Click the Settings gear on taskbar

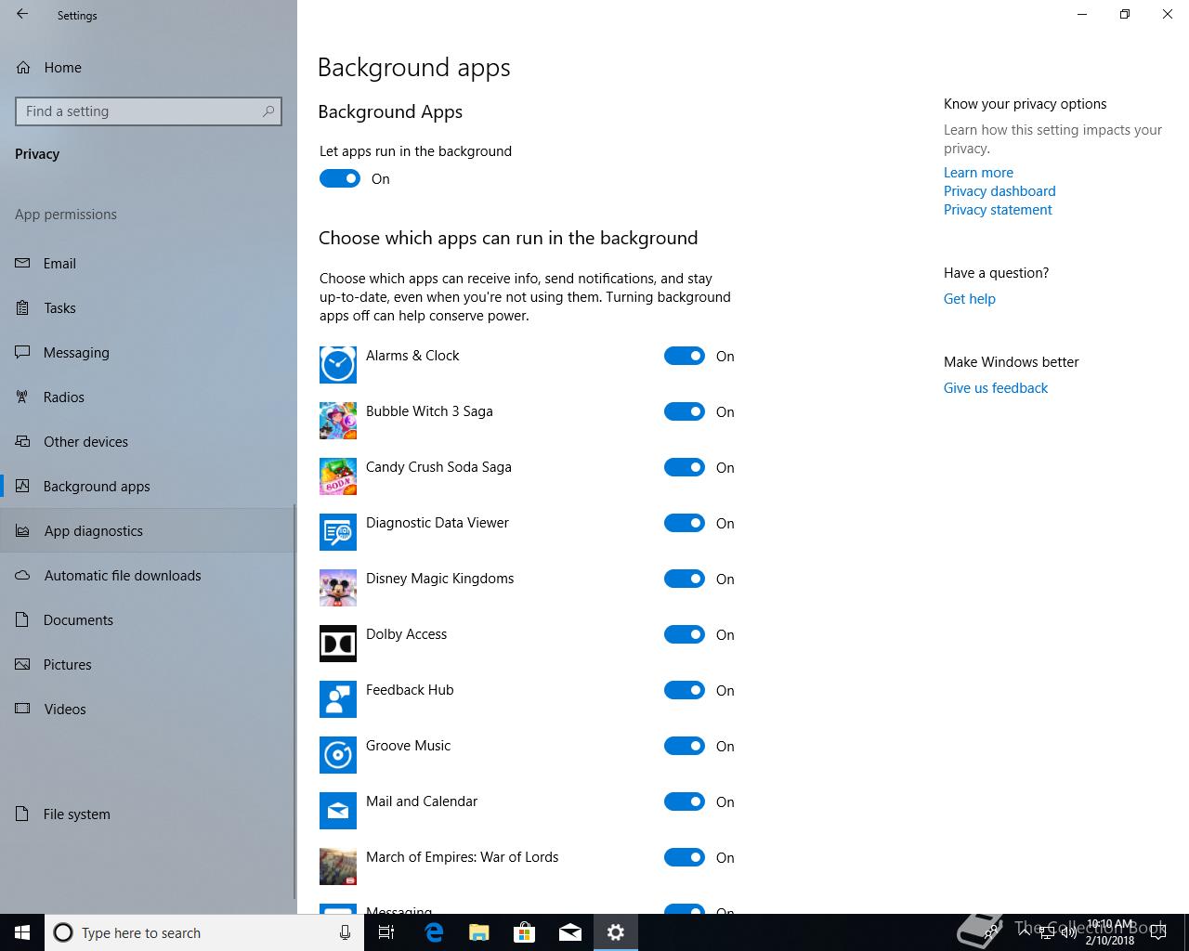(616, 932)
